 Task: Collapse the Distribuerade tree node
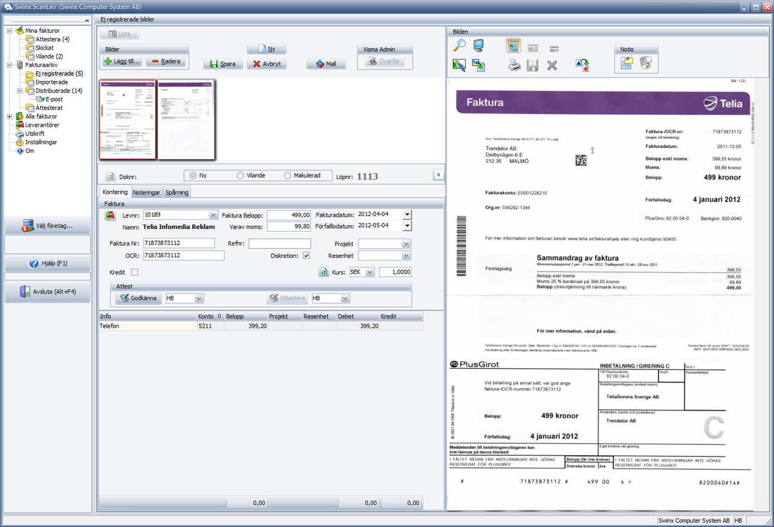[19, 91]
